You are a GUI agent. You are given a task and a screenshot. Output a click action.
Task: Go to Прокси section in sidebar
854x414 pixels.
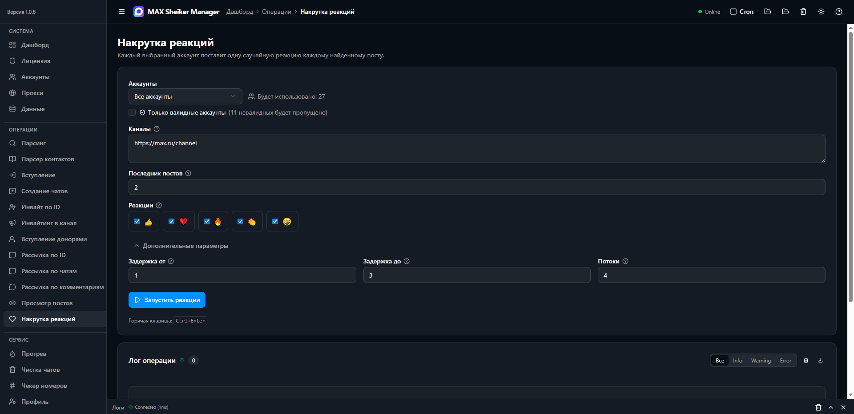pos(55,93)
